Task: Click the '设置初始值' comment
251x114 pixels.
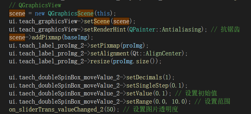Action: click(201, 94)
